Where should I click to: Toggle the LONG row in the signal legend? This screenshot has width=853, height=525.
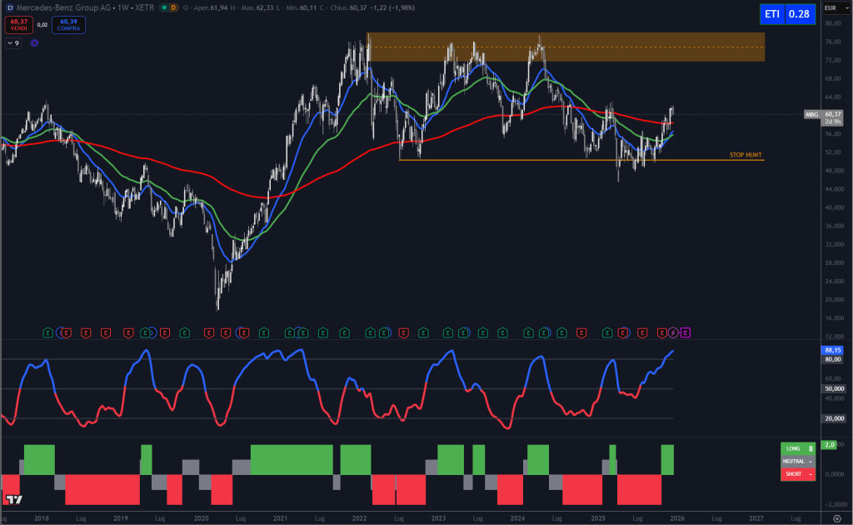coord(798,448)
